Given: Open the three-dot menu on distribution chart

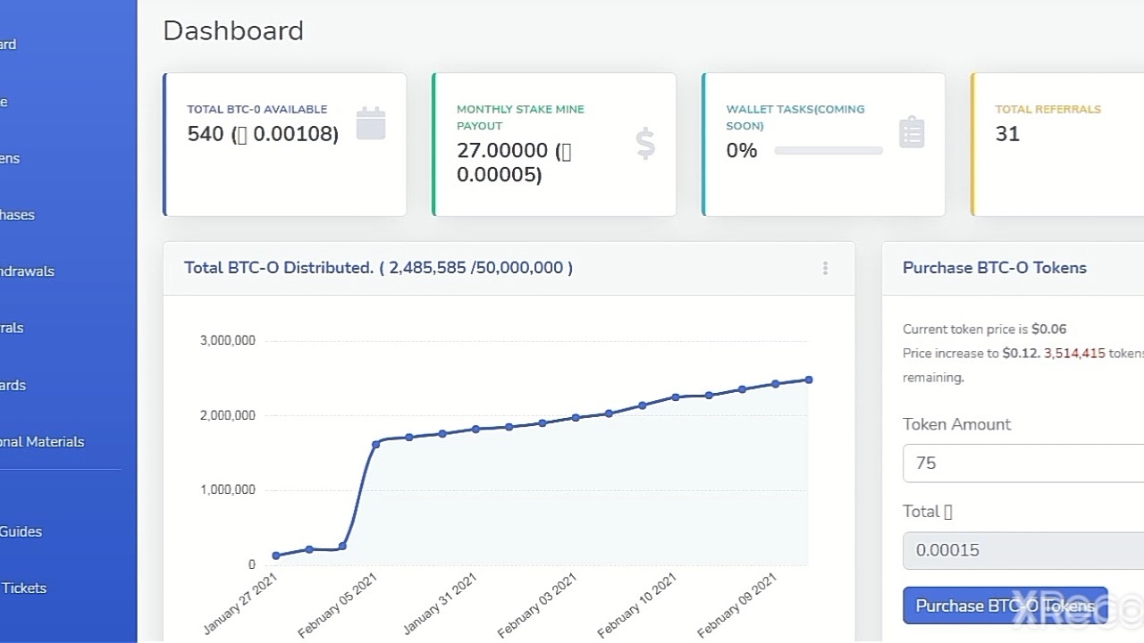Looking at the screenshot, I should (825, 268).
